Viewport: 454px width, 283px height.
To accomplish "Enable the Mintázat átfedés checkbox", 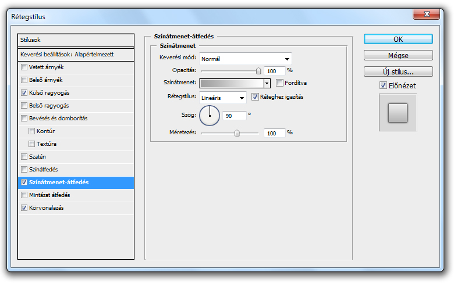I will [24, 195].
